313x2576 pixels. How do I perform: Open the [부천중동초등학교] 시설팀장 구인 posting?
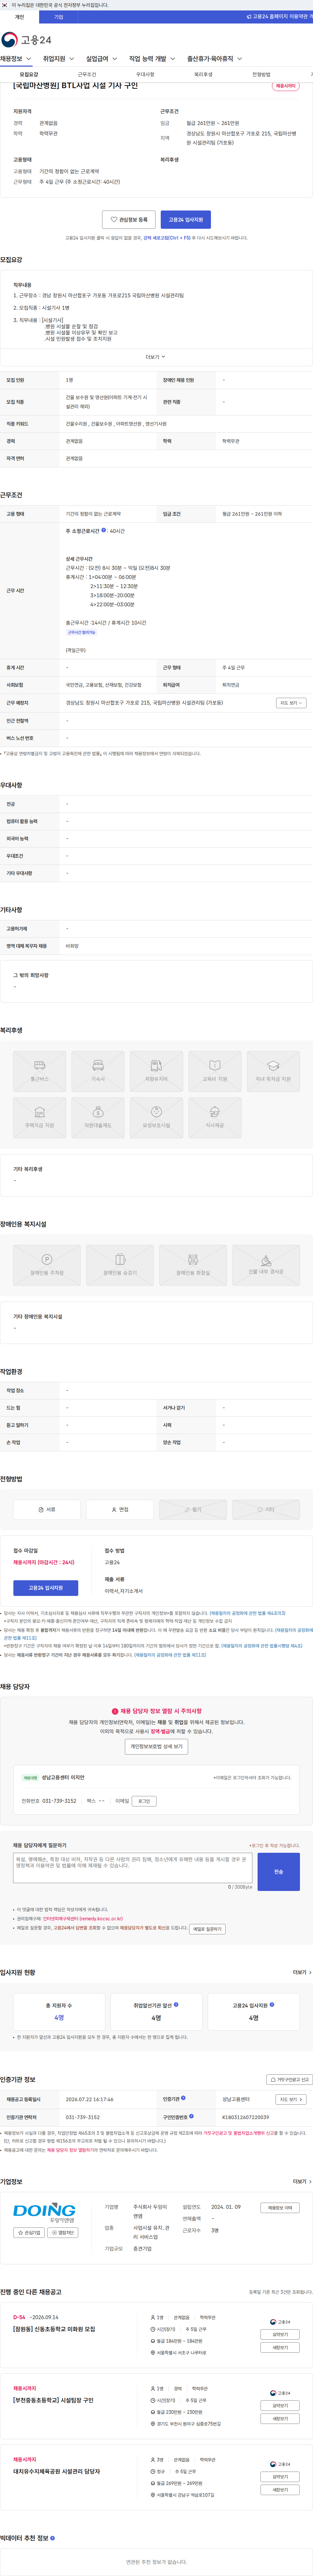[53, 2400]
